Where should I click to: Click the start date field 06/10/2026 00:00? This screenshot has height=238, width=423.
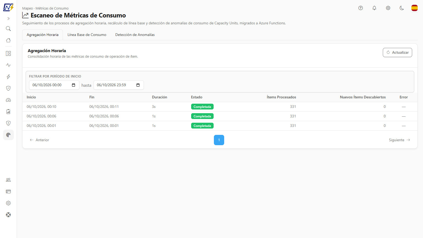54,85
